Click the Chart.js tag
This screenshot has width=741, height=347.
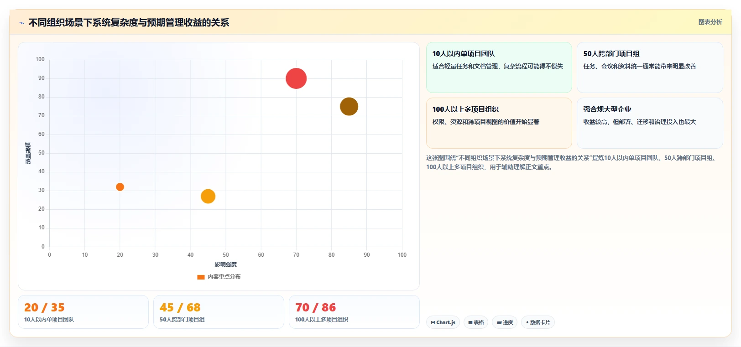[x=443, y=322]
